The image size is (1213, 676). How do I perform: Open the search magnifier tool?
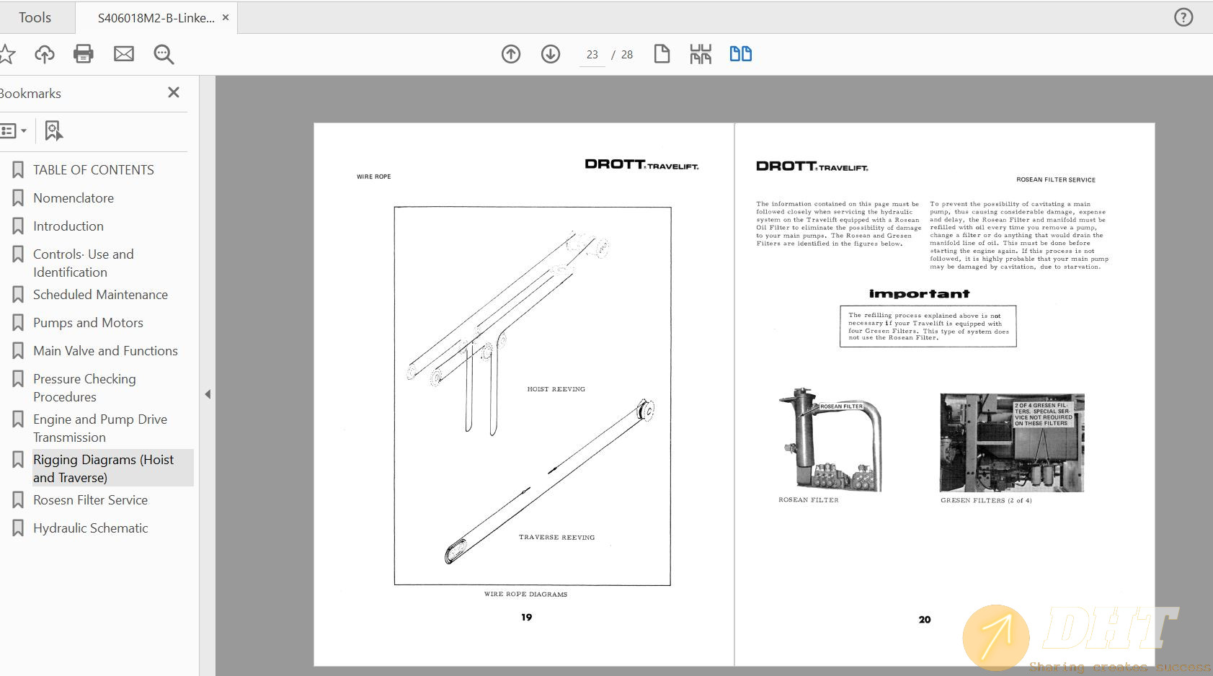164,54
